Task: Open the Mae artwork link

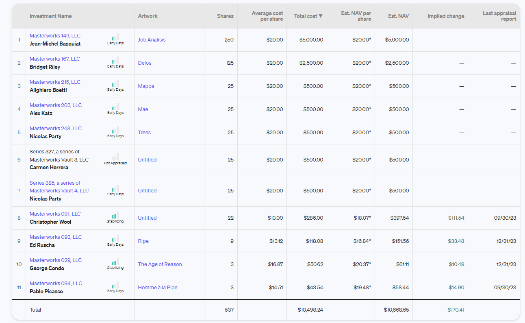Action: [143, 109]
